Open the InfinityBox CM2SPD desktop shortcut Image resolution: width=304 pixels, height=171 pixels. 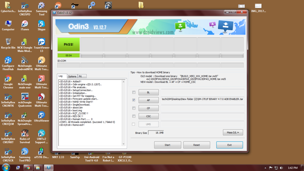[x=25, y=9]
